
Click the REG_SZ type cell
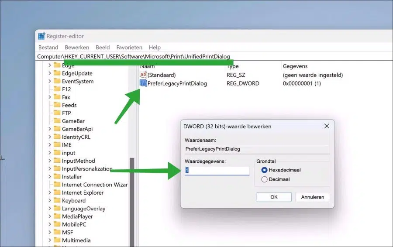(x=236, y=75)
